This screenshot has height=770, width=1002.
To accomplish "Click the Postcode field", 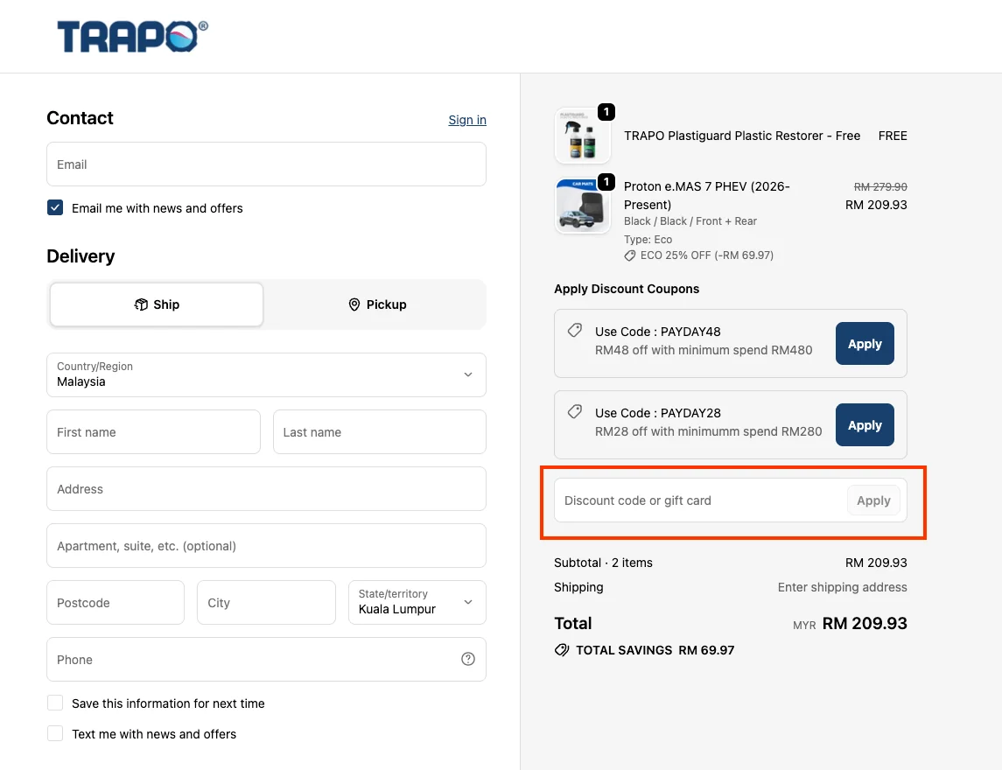I will tap(116, 602).
